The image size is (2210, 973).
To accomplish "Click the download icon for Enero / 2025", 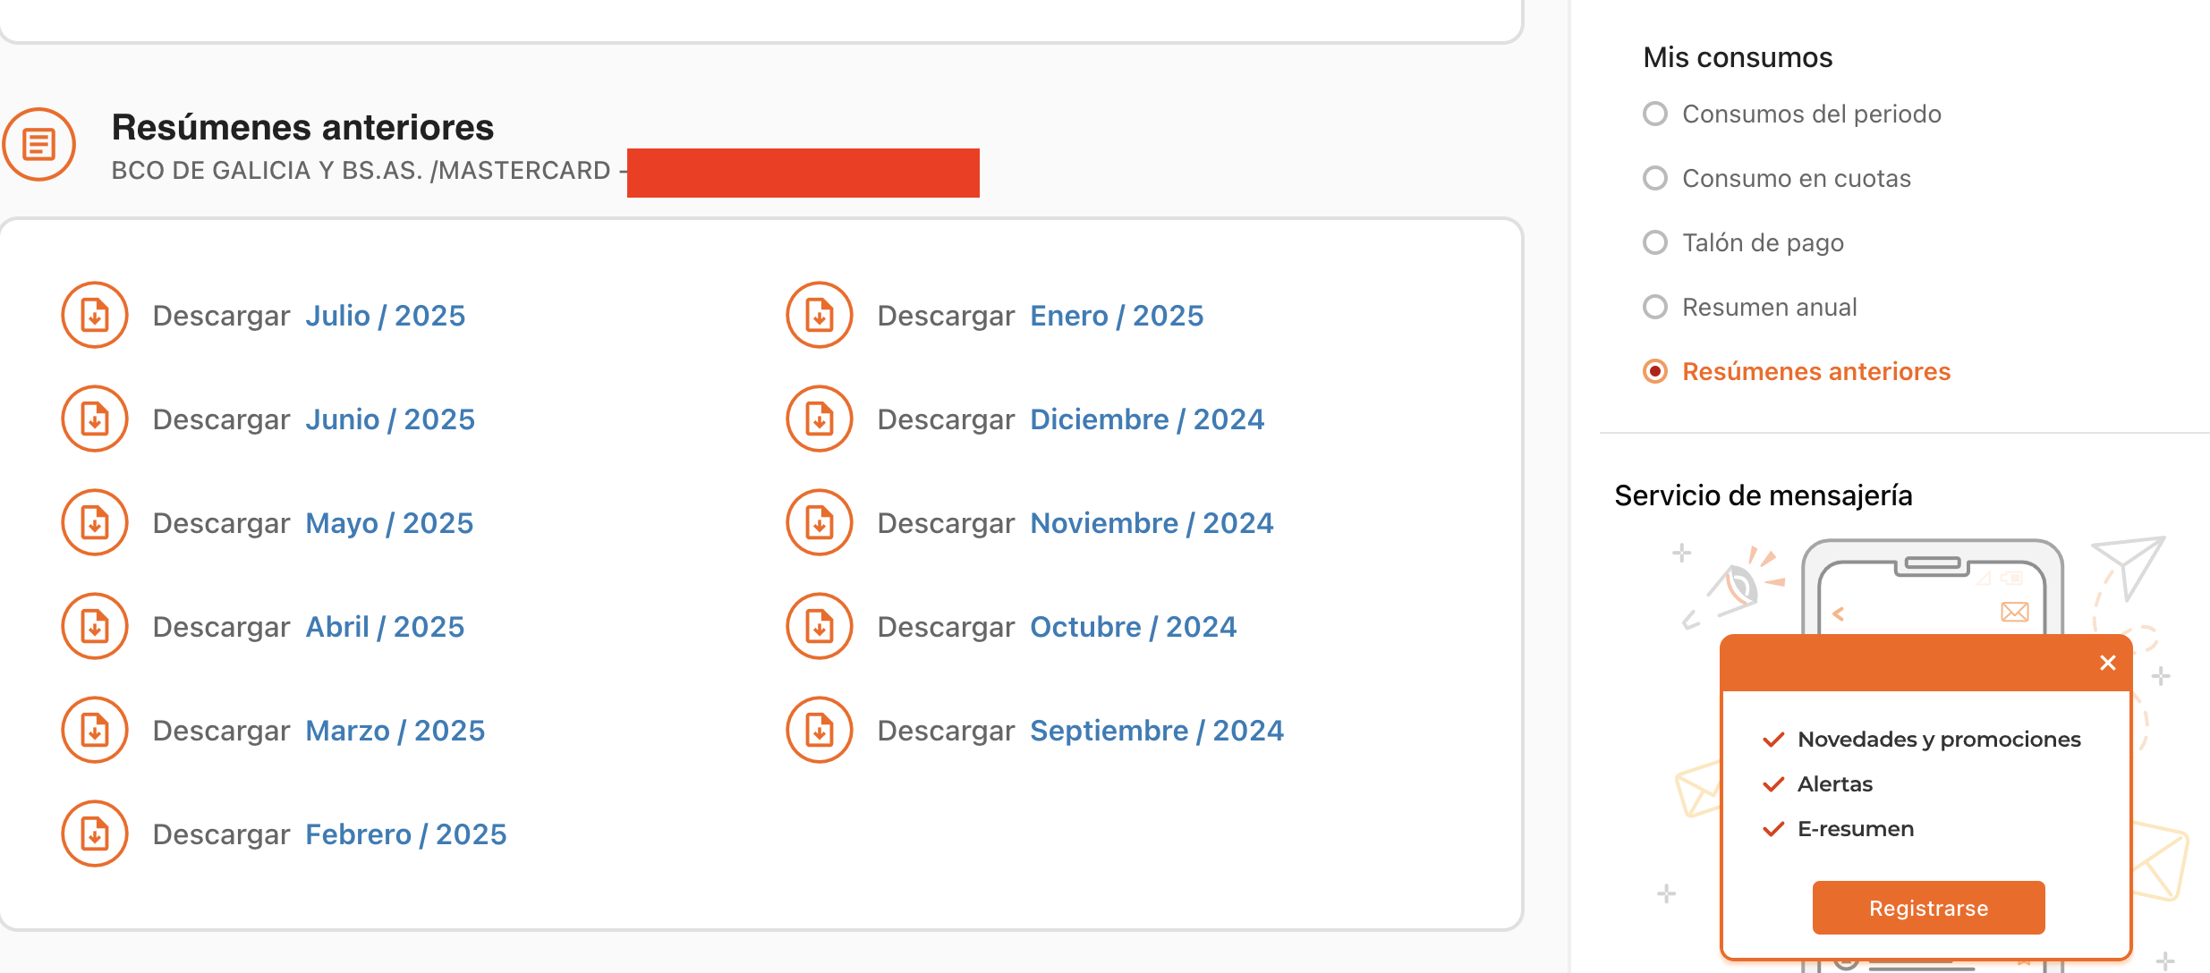I will click(x=820, y=315).
